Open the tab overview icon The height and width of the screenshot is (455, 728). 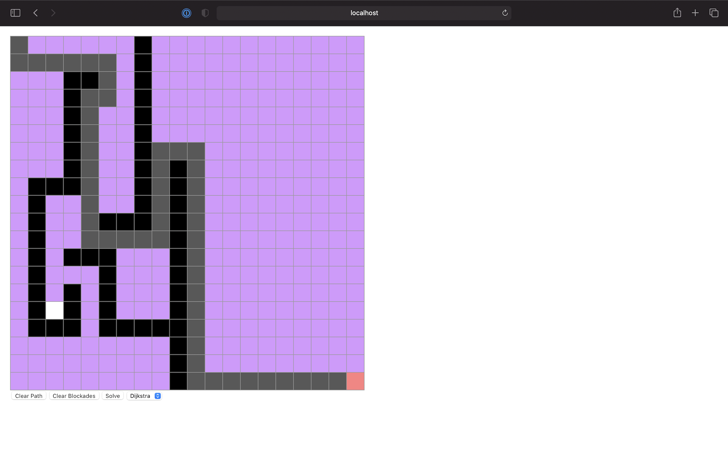(x=714, y=13)
